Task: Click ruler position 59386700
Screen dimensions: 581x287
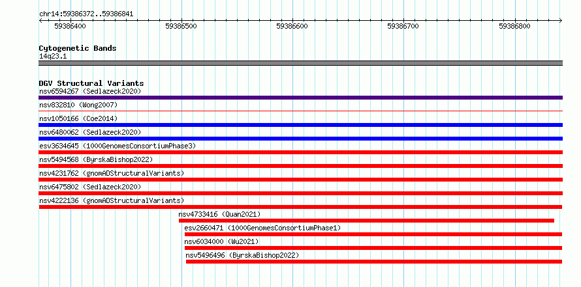Action: click(403, 26)
